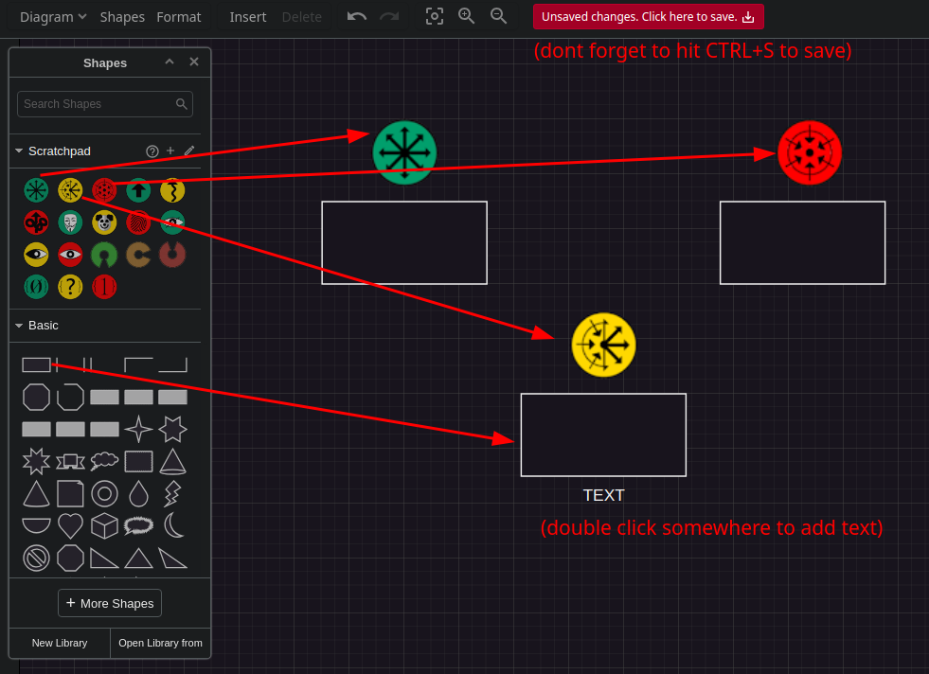Select brown C-shaped scratchpad icon
929x674 pixels.
[x=138, y=255]
